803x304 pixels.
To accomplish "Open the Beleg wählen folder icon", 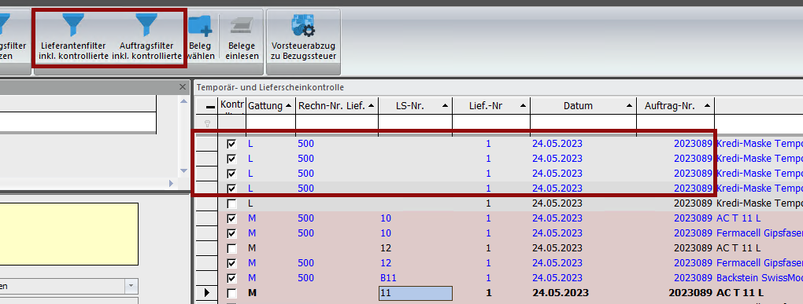I will coord(200,26).
